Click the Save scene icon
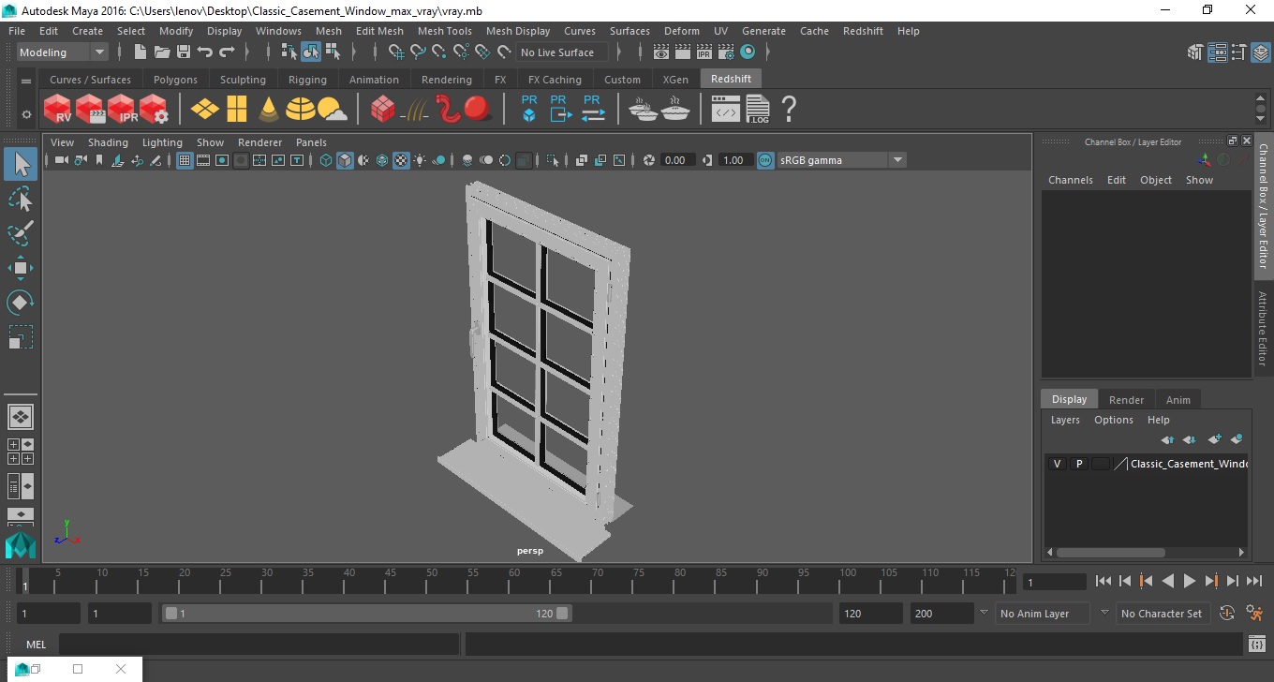Image resolution: width=1274 pixels, height=682 pixels. click(x=184, y=52)
